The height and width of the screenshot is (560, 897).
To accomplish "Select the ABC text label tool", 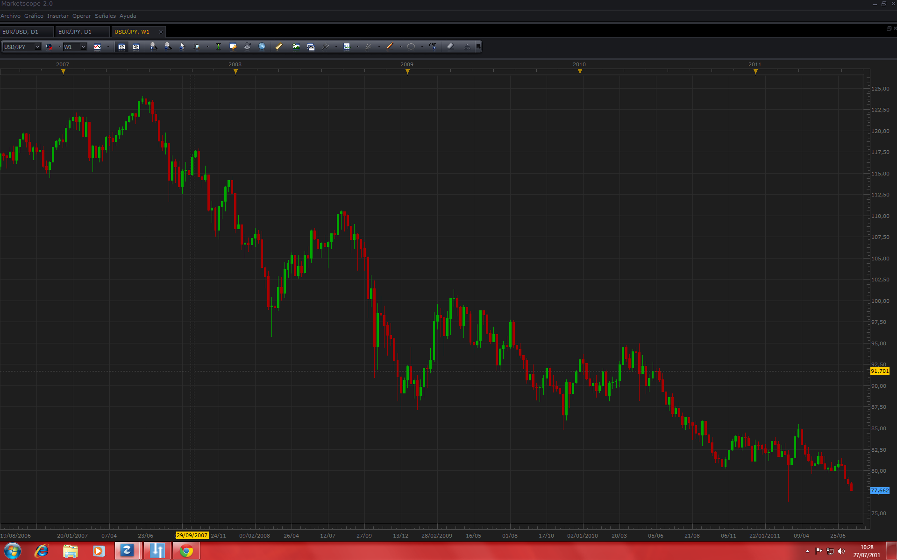I will pyautogui.click(x=433, y=47).
